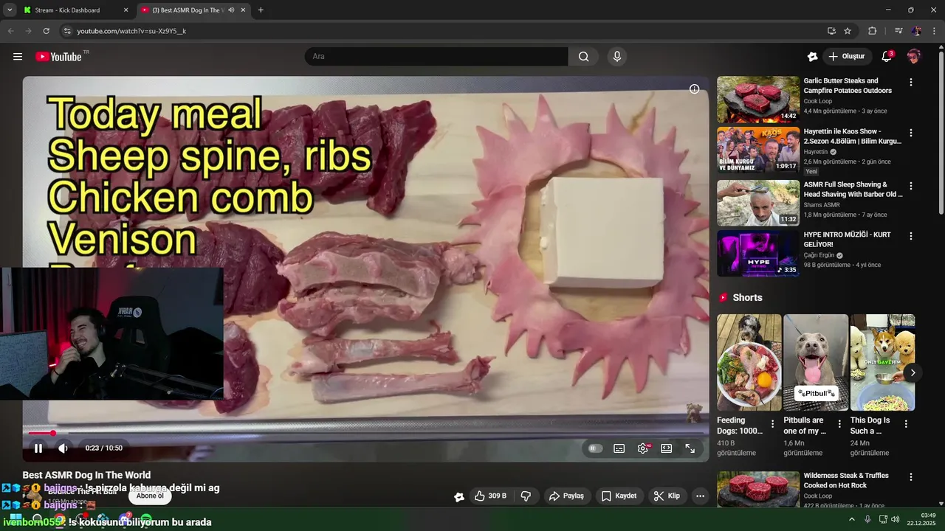Image resolution: width=945 pixels, height=531 pixels.
Task: Open the Gemini sparkle icon beside Oluştur
Action: tap(812, 57)
